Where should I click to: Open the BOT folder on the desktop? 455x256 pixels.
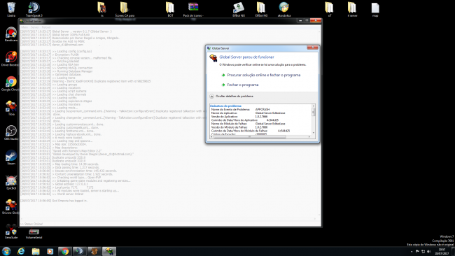(x=170, y=9)
